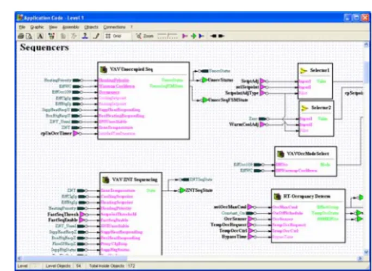Viewport: 372px width, 271px height.
Task: Click the black right arrow icon
Action: click(221, 36)
